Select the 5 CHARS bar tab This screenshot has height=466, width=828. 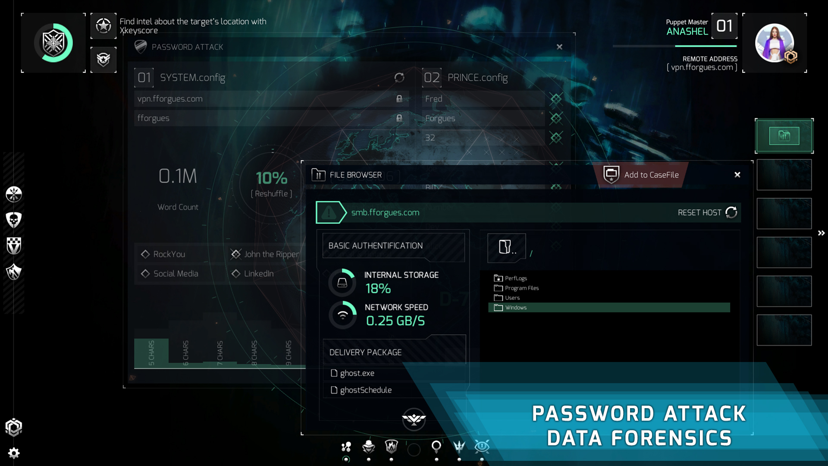(151, 353)
